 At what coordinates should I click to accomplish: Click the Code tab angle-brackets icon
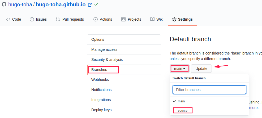8,19
